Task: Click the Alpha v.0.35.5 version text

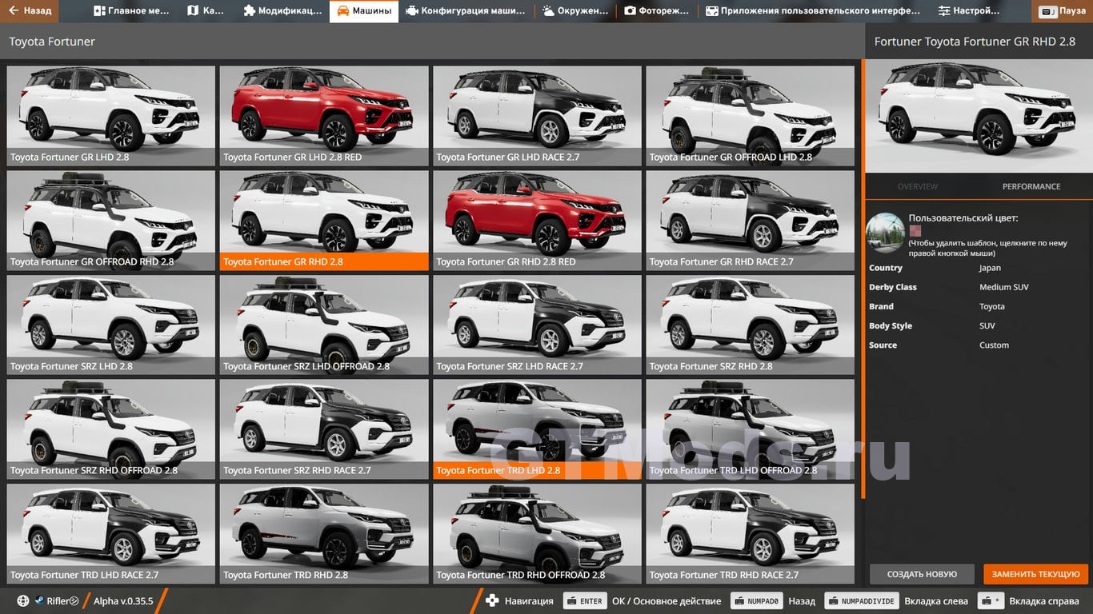Action: tap(123, 601)
